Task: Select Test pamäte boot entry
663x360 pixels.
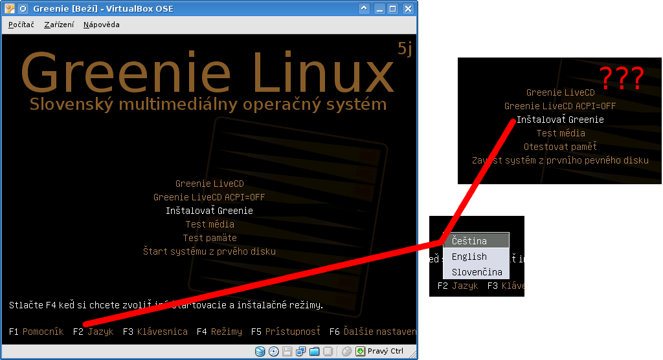Action: 210,238
